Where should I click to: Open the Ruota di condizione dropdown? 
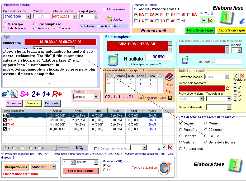click(202, 99)
